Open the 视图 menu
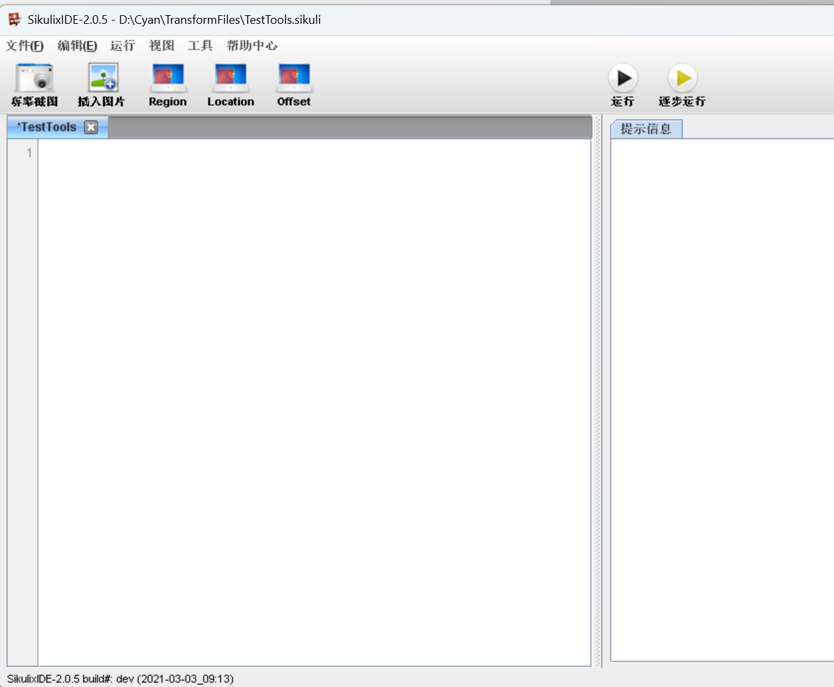 (x=161, y=46)
